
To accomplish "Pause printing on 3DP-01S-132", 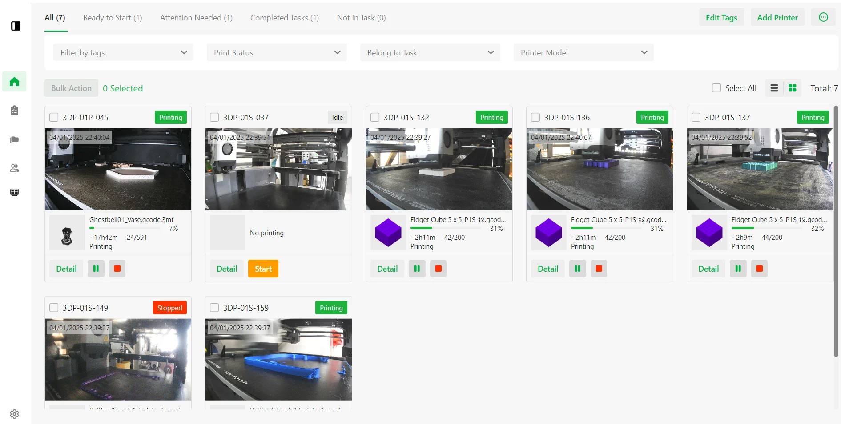I will pos(417,269).
